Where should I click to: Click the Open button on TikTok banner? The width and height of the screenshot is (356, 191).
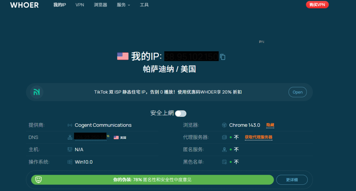coord(297,92)
